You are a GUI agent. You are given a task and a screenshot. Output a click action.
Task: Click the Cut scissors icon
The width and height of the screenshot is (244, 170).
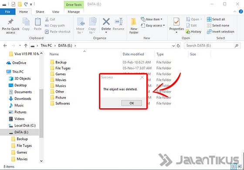tap(47, 19)
